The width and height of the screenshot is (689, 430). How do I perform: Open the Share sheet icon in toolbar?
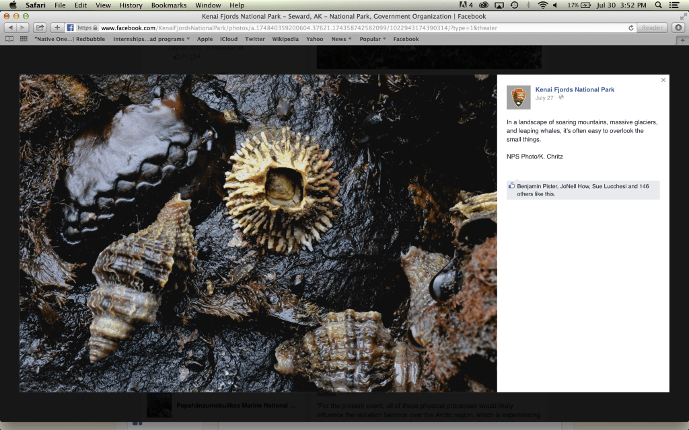(x=40, y=28)
